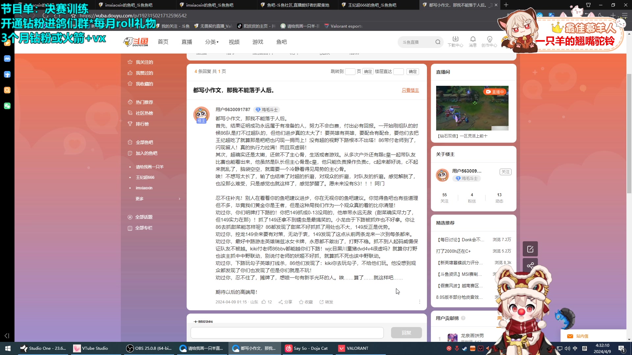Click the floating share icon
The image size is (632, 355).
(x=530, y=265)
